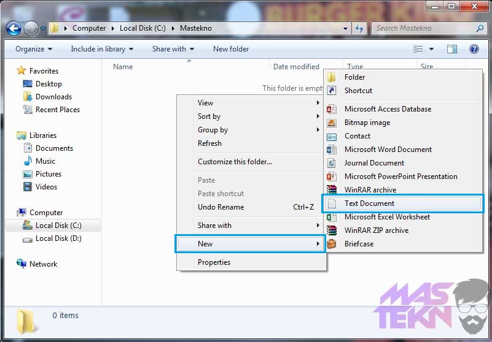Screen dimensions: 492x342
Task: Click the refresh icon next to address bar
Action: coord(359,28)
